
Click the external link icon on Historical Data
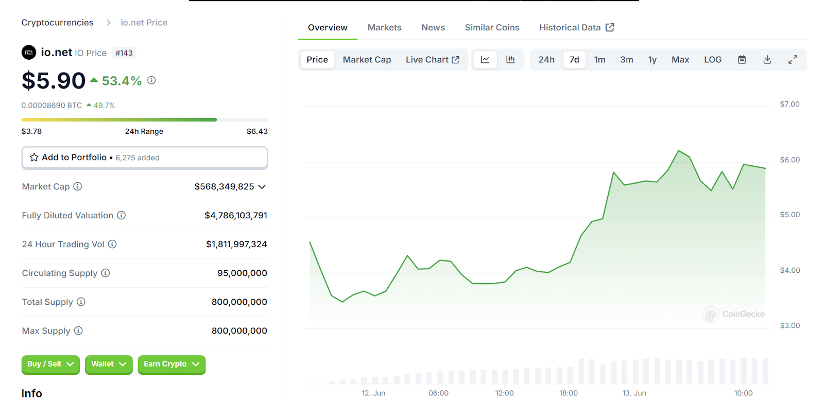pos(610,27)
